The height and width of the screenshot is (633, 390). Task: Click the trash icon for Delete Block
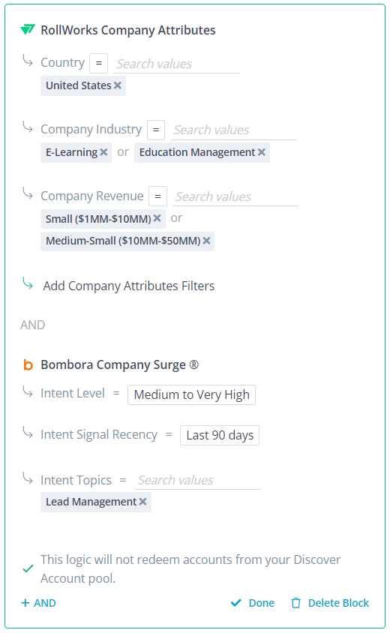pyautogui.click(x=296, y=603)
